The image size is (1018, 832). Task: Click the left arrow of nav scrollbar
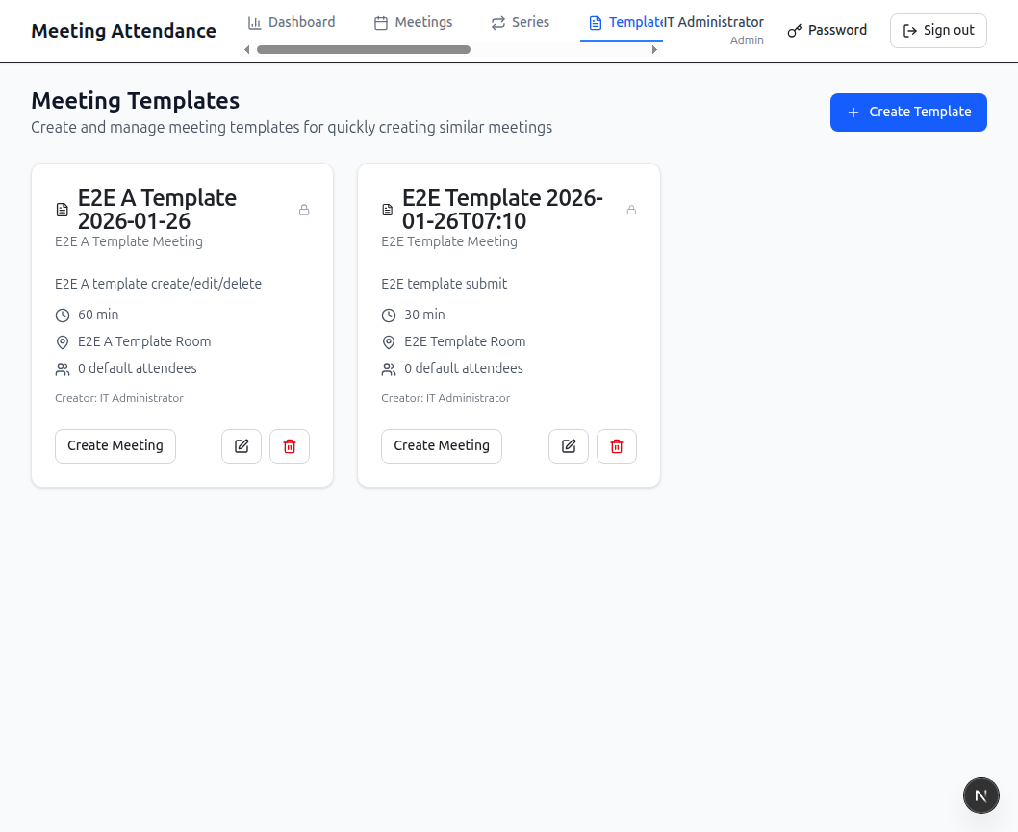(246, 49)
